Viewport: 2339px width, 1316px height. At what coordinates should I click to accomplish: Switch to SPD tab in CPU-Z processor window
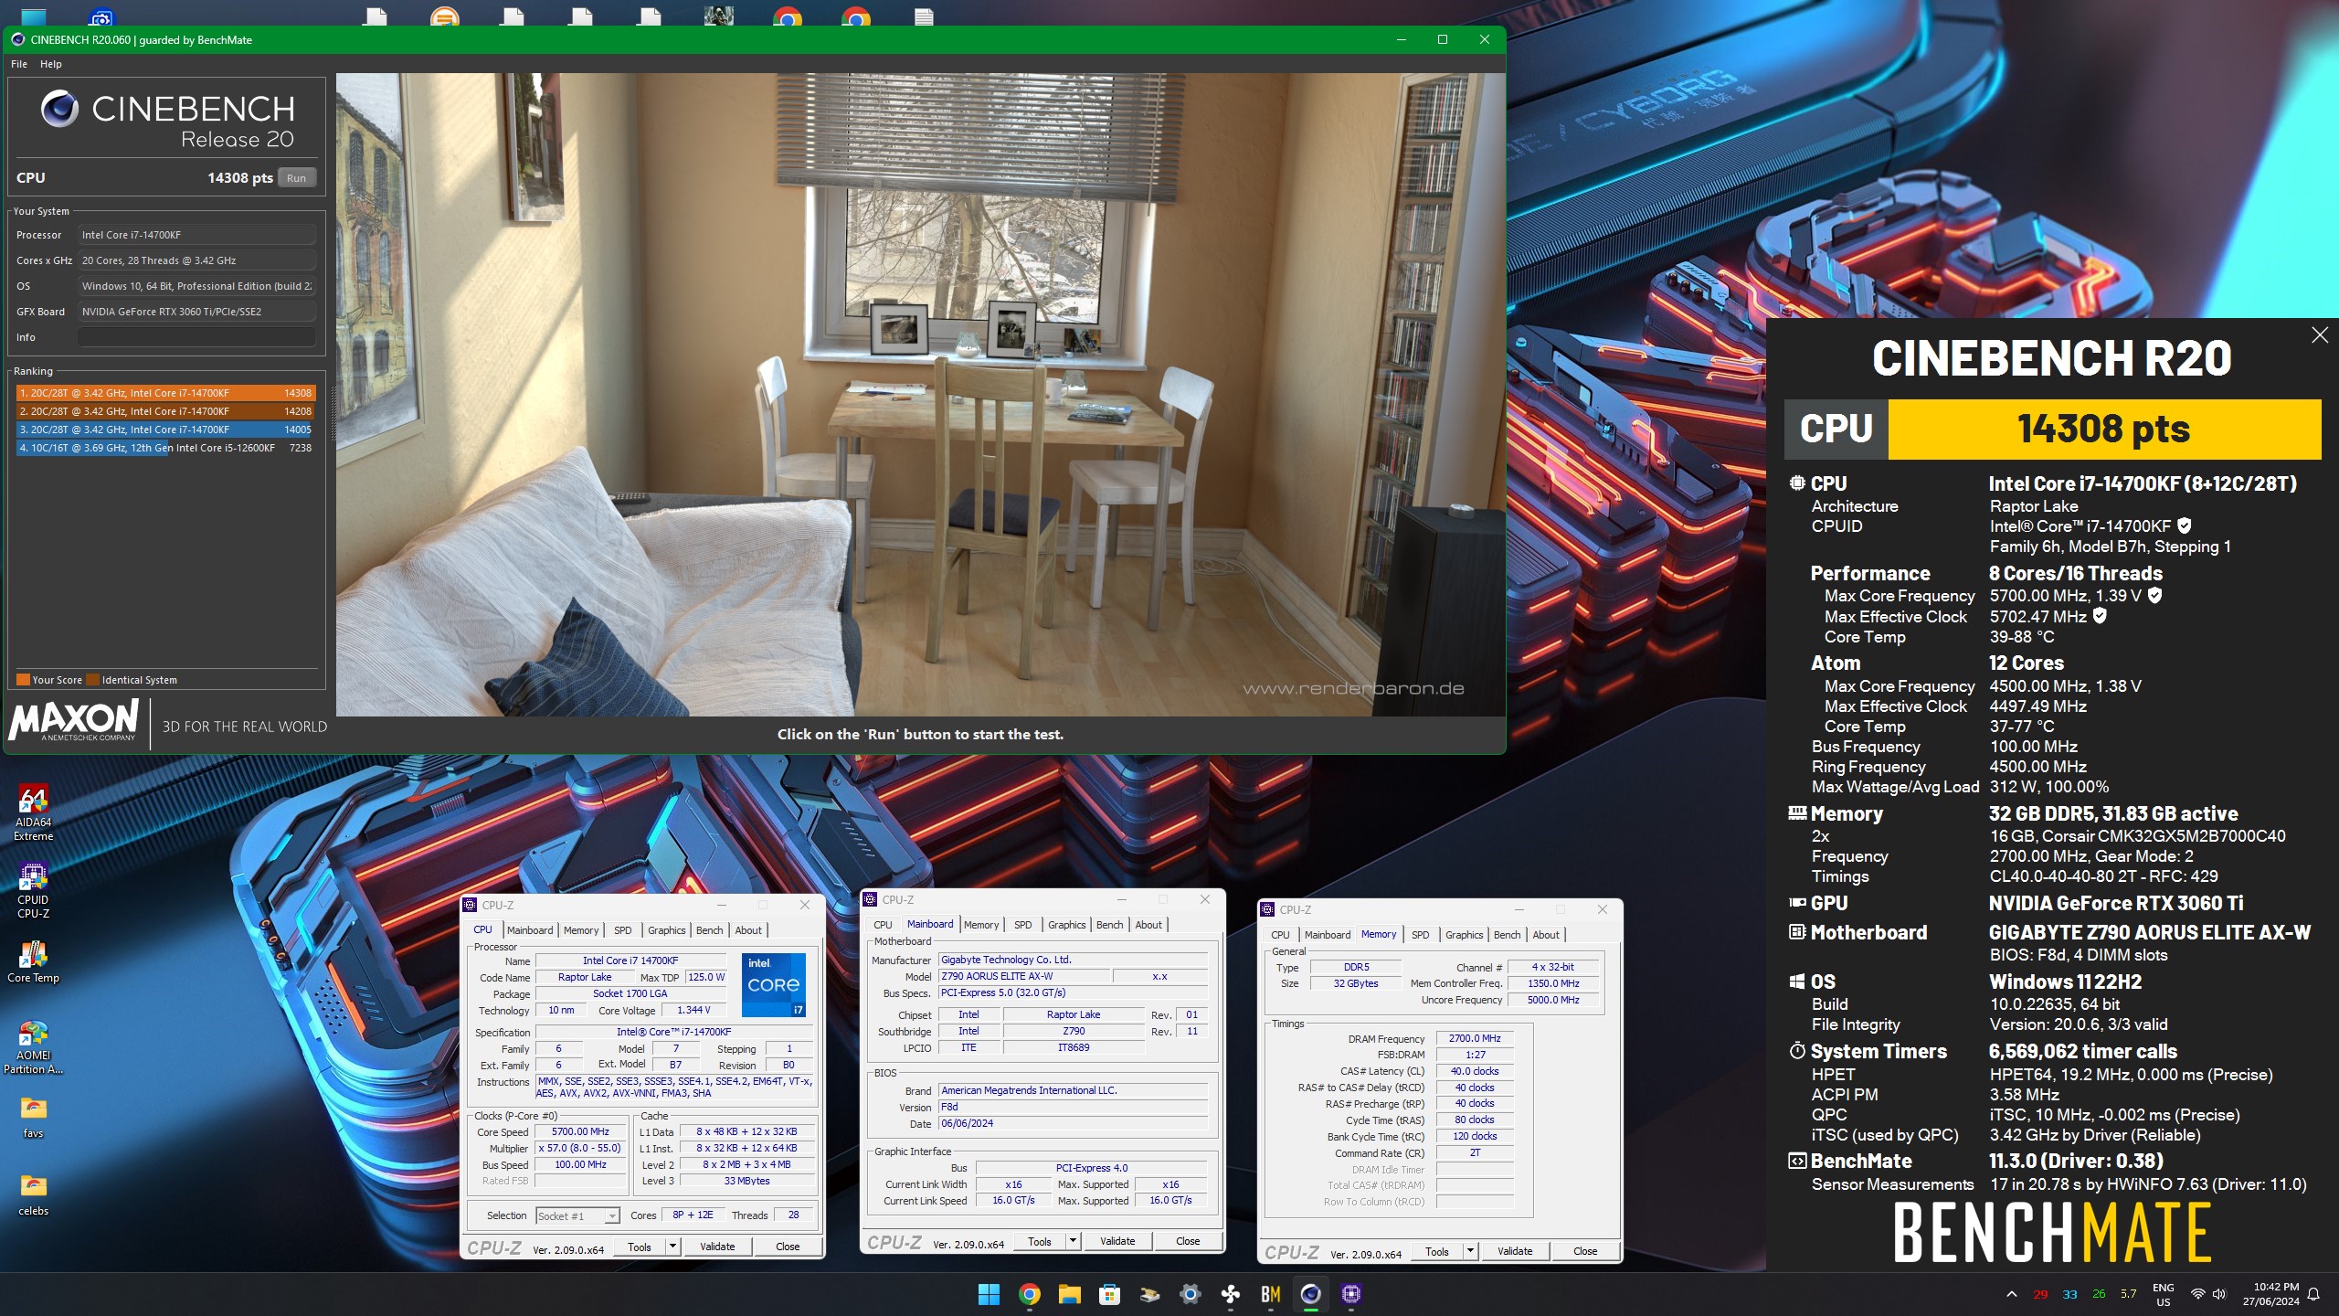pyautogui.click(x=622, y=930)
